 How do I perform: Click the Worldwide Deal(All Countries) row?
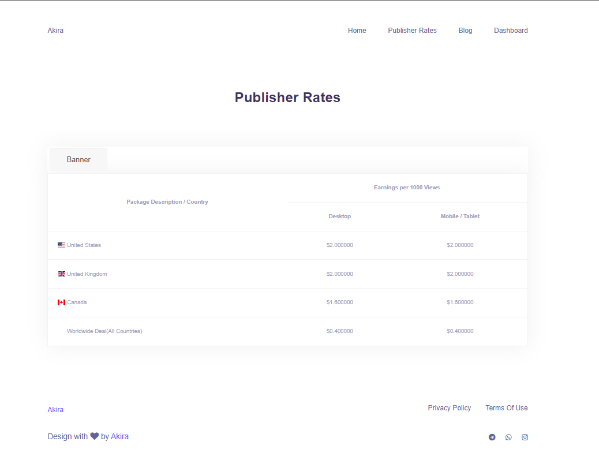click(104, 331)
